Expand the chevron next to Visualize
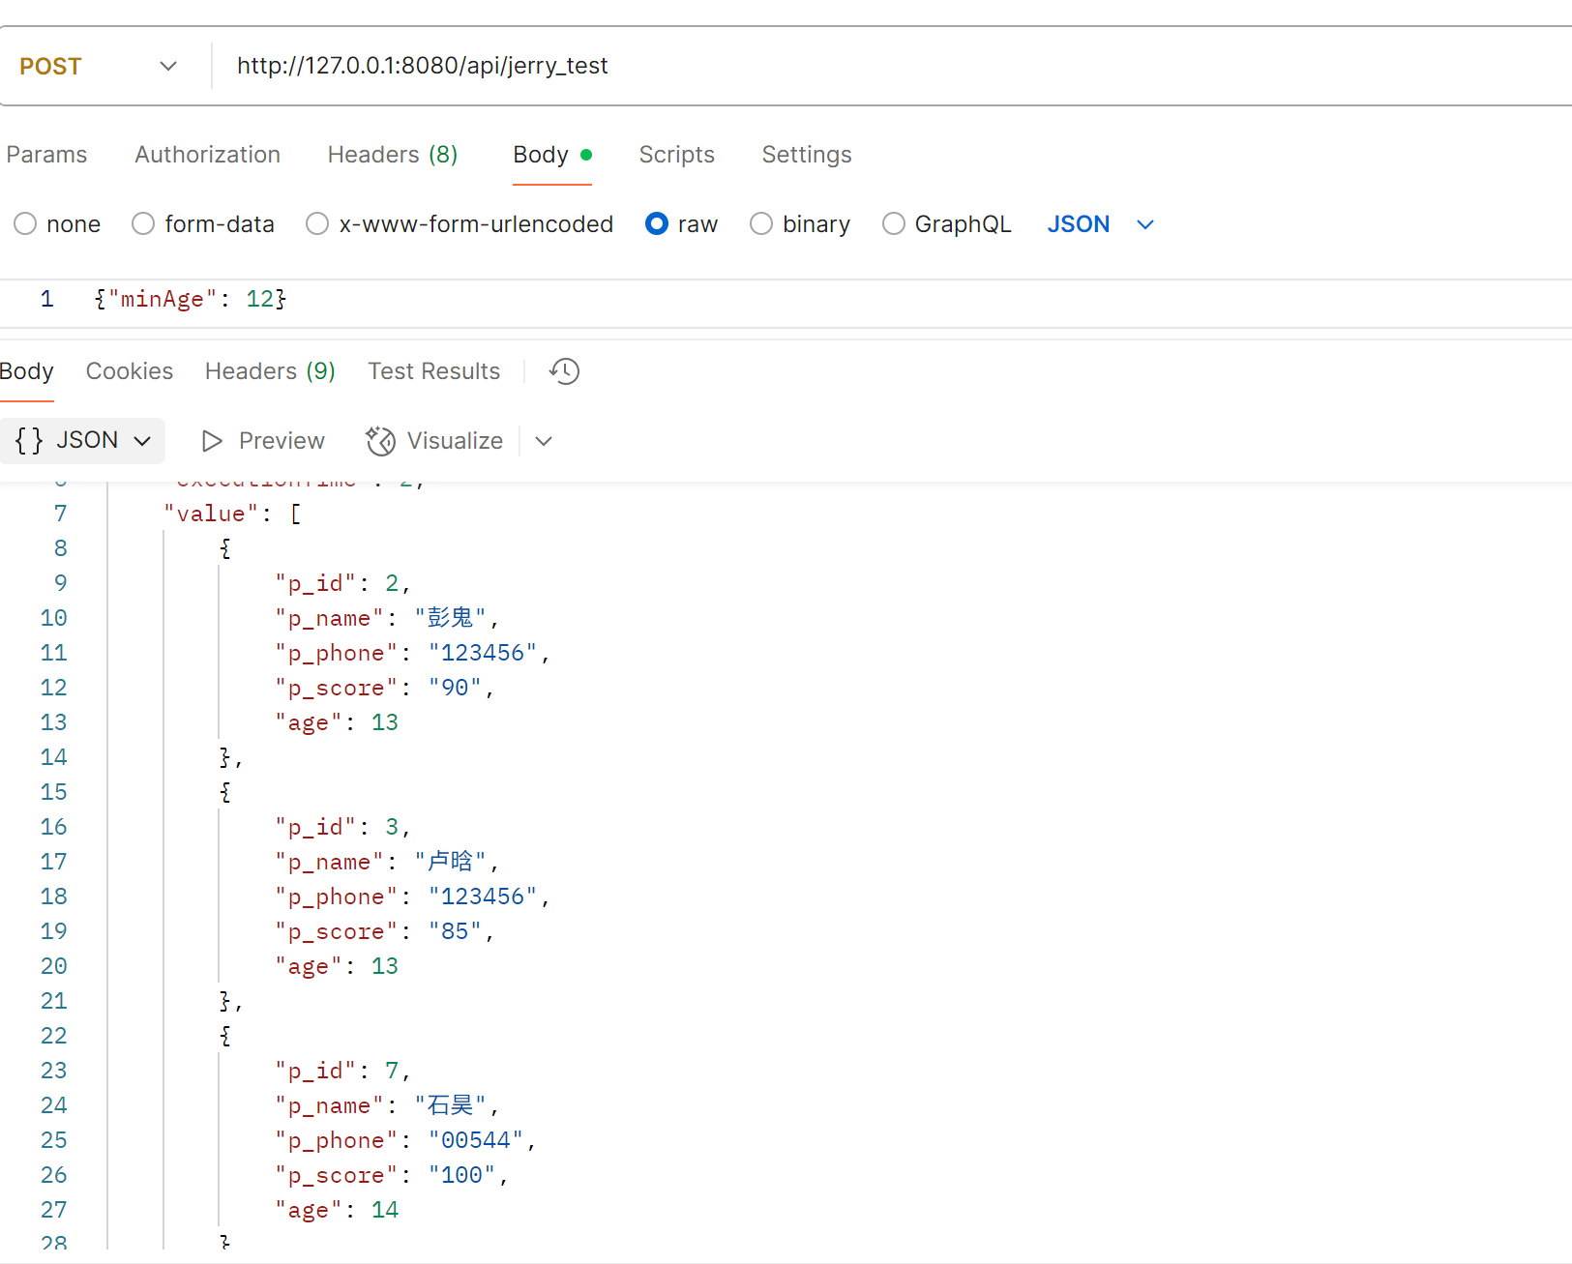The image size is (1572, 1264). coord(544,441)
